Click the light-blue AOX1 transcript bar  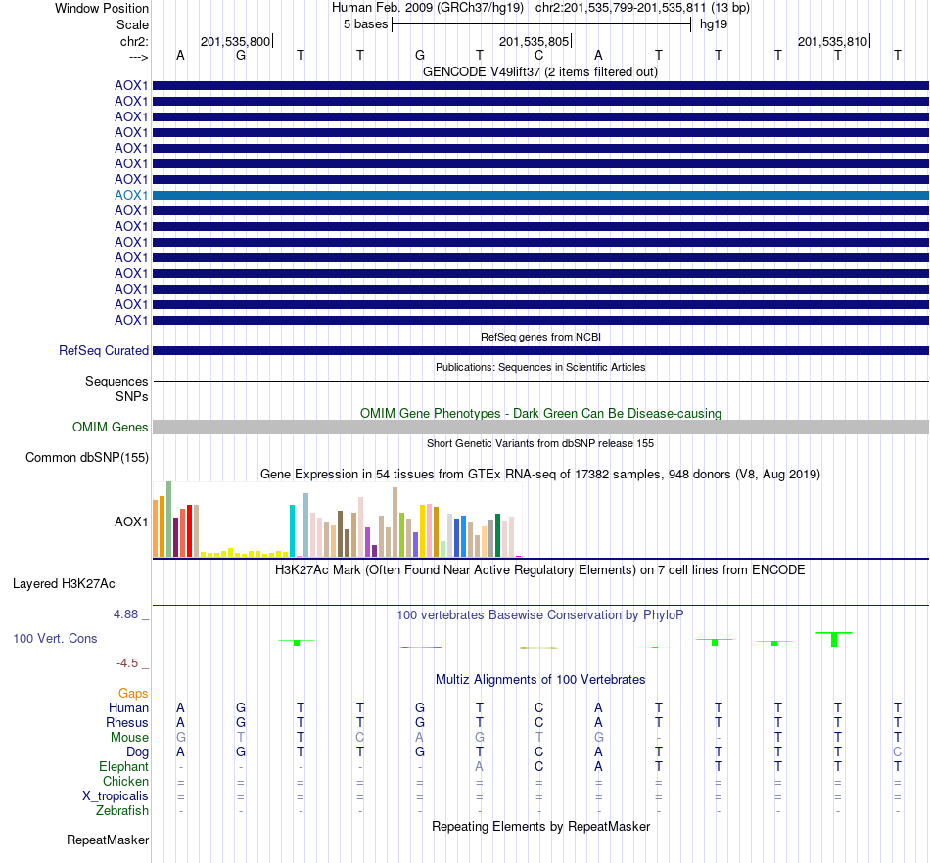tap(540, 195)
